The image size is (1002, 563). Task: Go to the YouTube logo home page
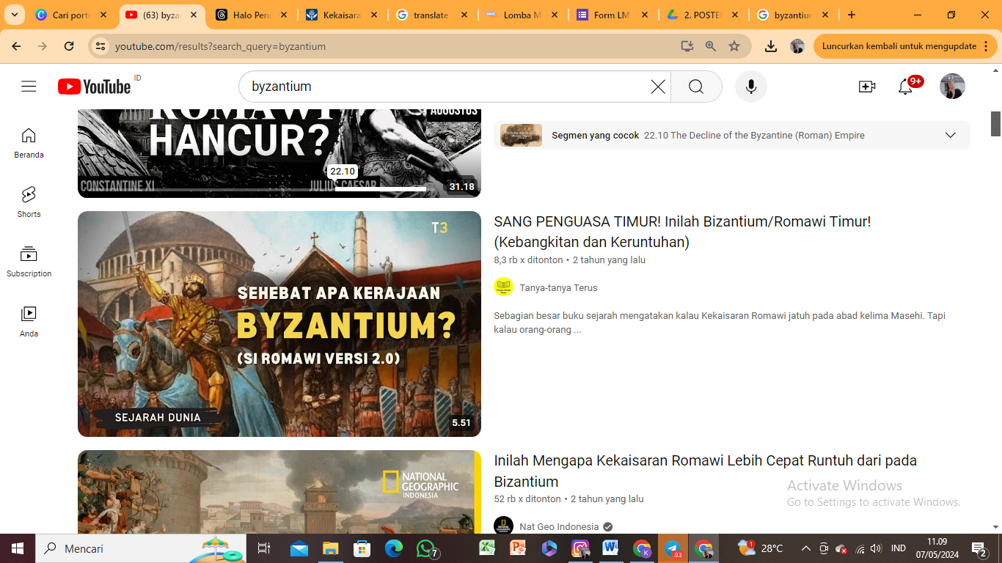pyautogui.click(x=95, y=87)
